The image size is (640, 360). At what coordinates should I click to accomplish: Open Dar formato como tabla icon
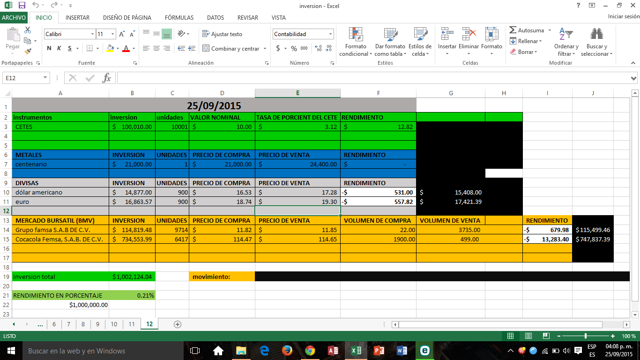[390, 34]
